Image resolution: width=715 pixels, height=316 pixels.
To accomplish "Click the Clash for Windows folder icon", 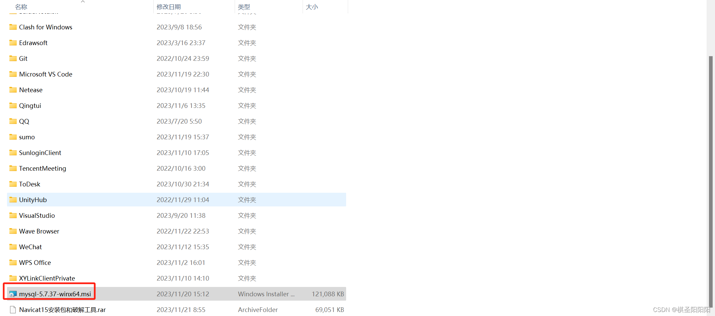I will (x=13, y=27).
